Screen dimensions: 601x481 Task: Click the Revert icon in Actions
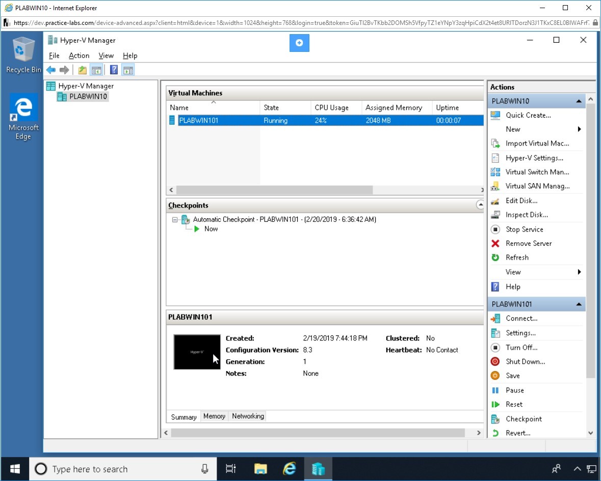pos(495,433)
